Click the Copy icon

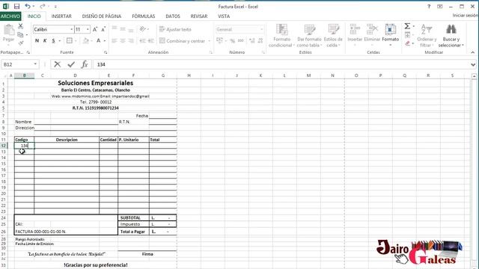pyautogui.click(x=20, y=34)
